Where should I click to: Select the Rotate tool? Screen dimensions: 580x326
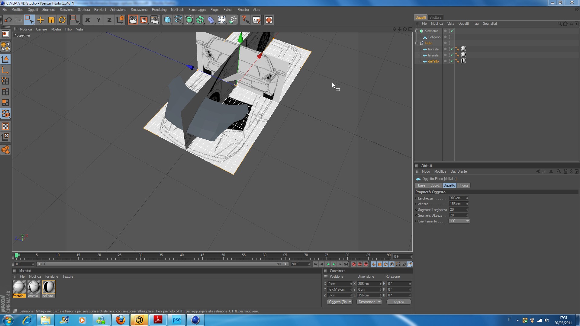tap(62, 20)
